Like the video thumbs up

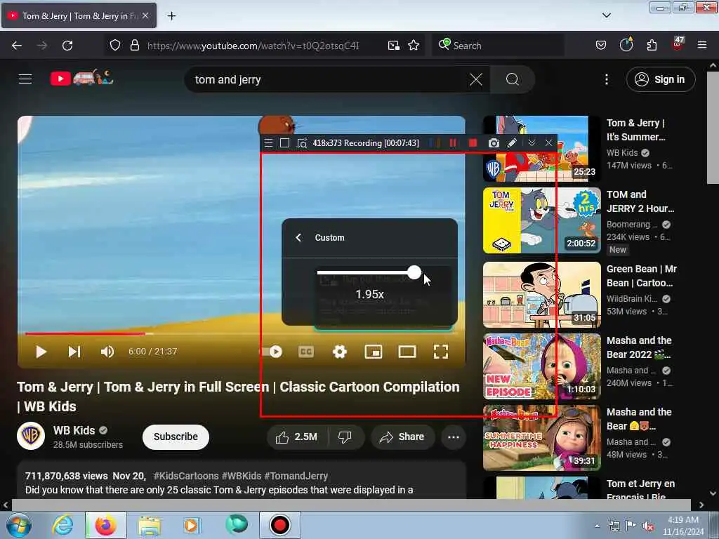click(297, 437)
